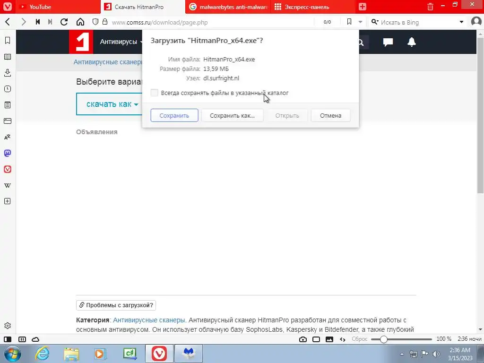The width and height of the screenshot is (484, 363).
Task: Open the tracker blocker shield icon
Action: [95, 22]
